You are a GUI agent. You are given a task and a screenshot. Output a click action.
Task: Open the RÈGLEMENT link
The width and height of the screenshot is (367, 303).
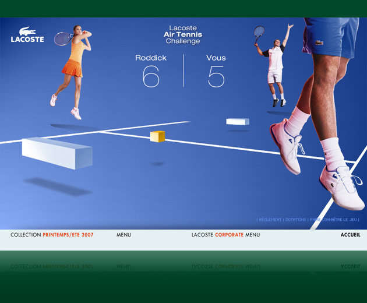point(270,220)
